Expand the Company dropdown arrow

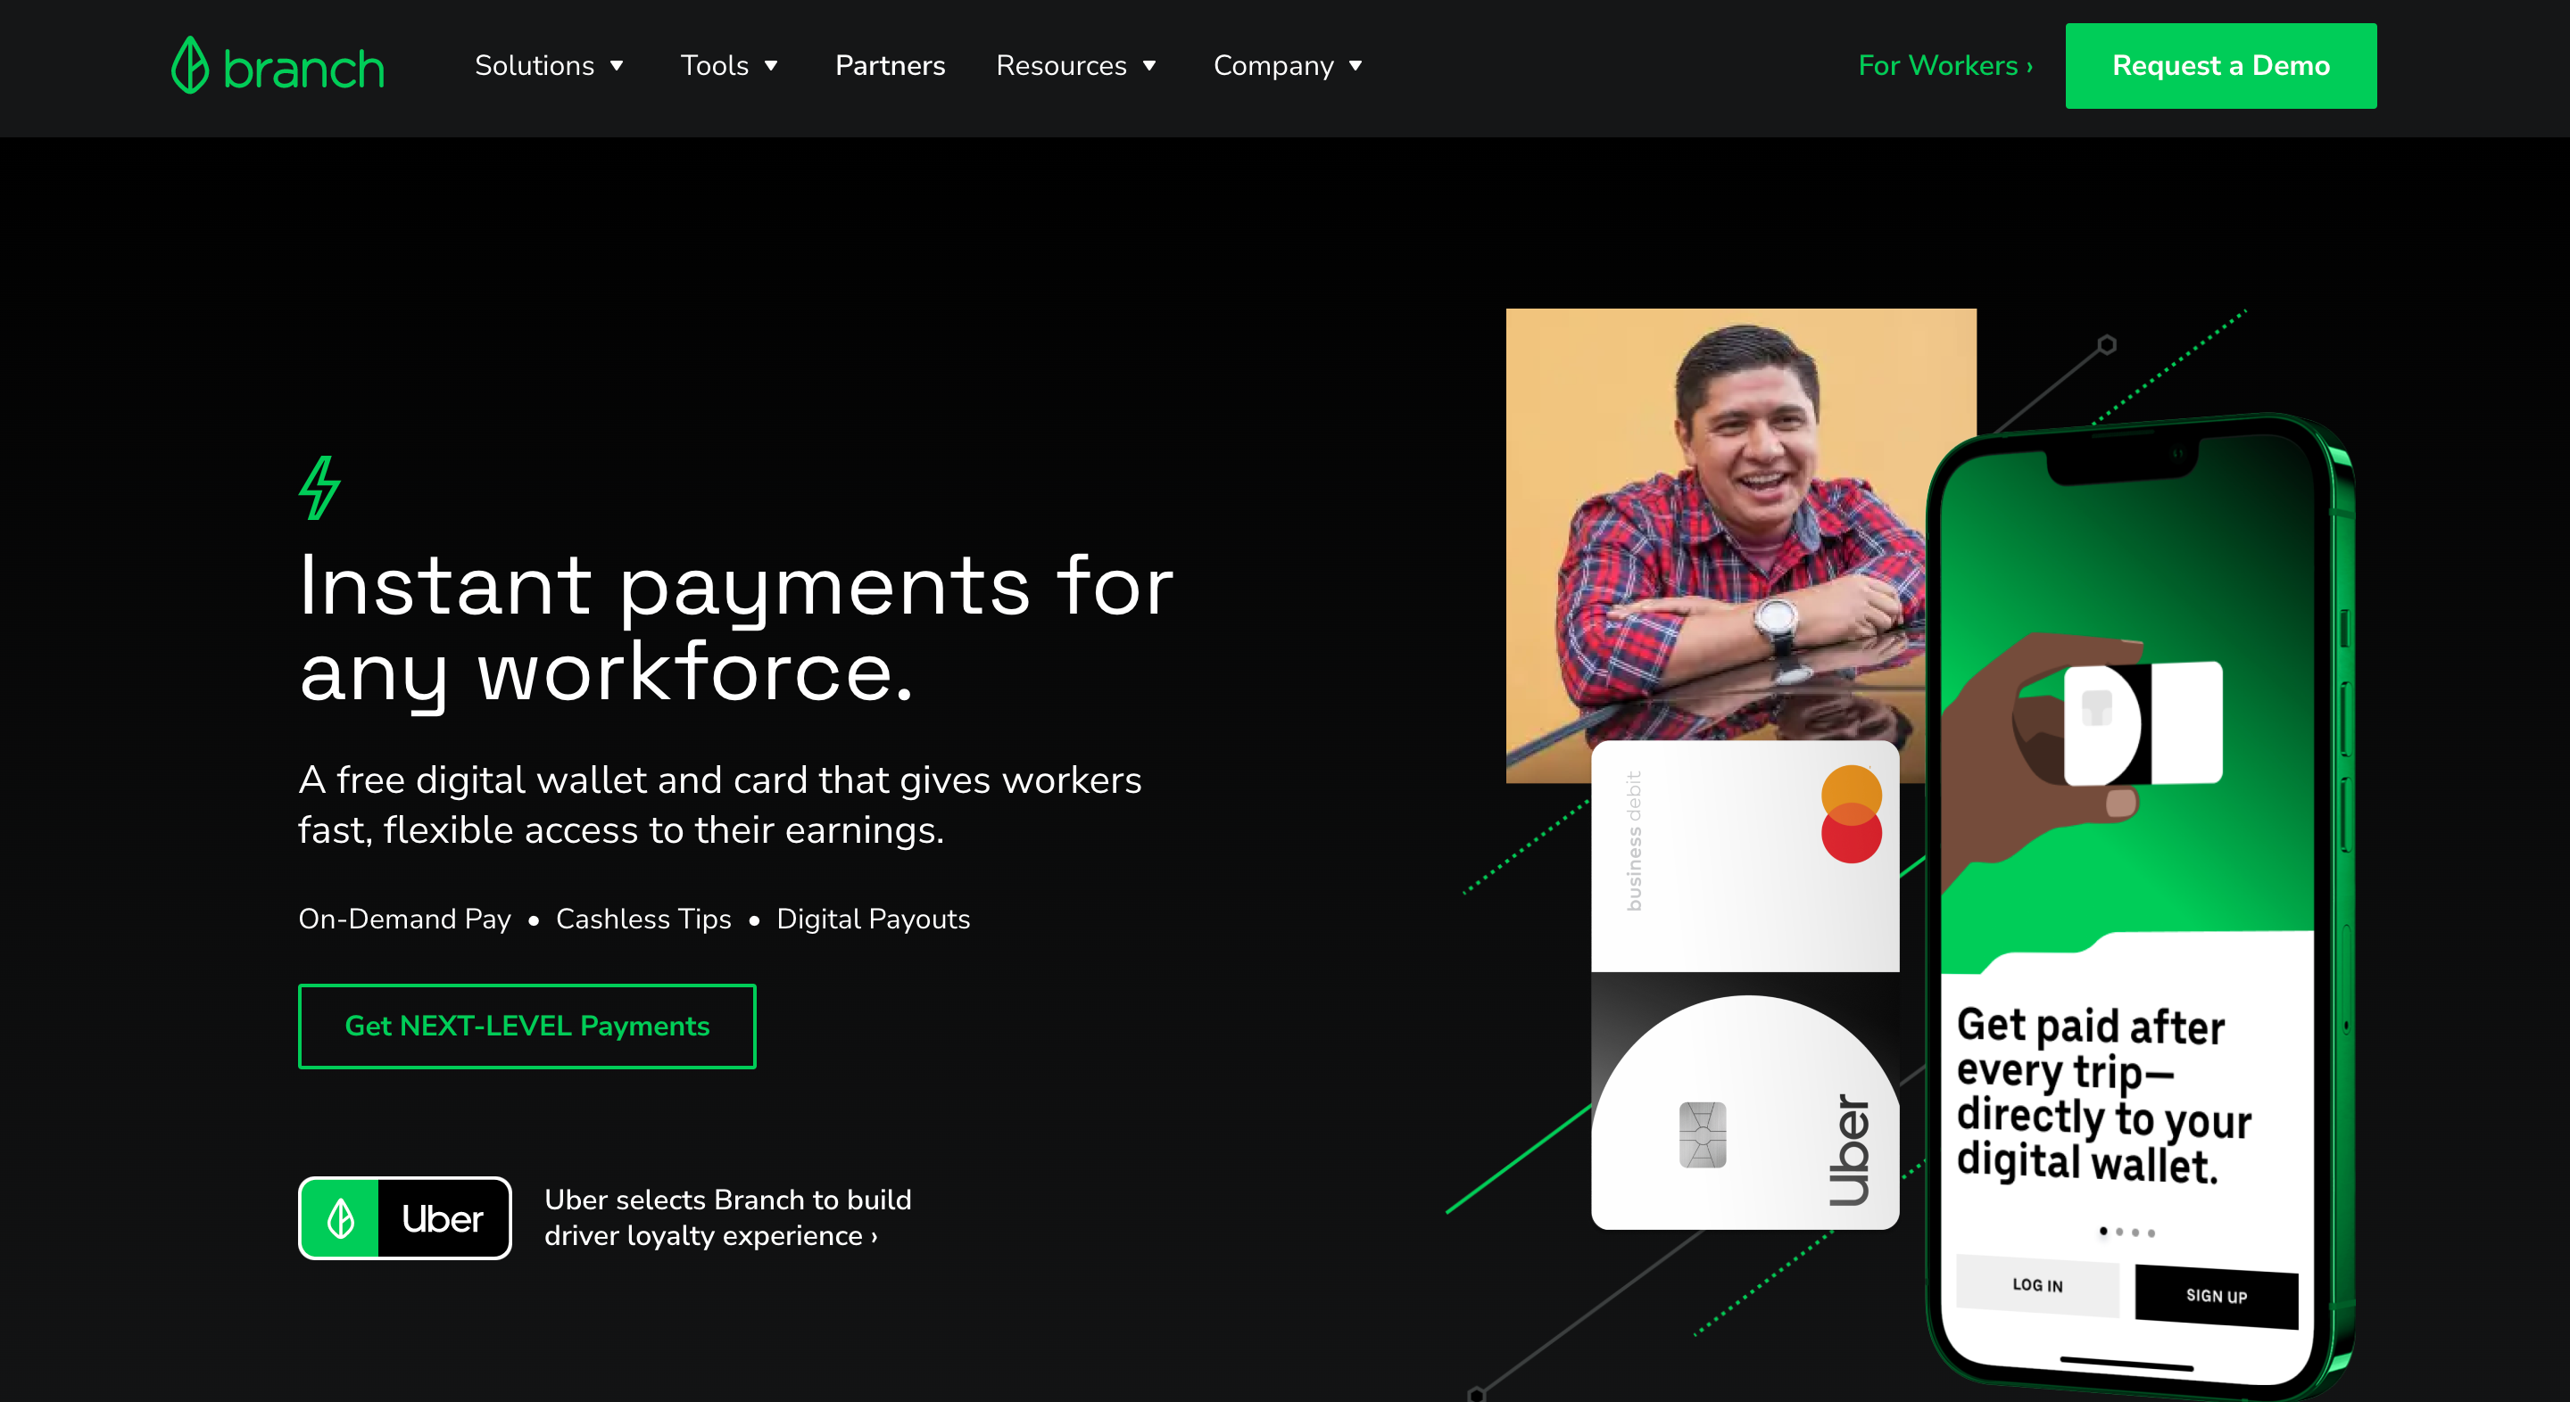pyautogui.click(x=1355, y=66)
